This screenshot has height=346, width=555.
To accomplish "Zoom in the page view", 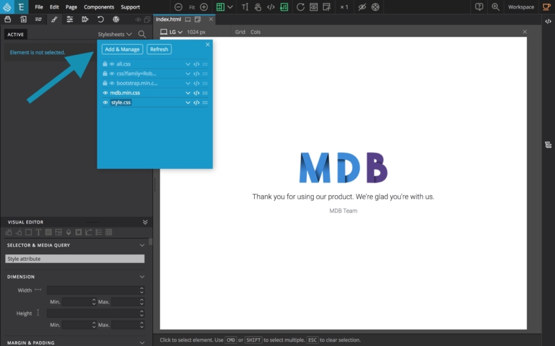I will 204,7.
